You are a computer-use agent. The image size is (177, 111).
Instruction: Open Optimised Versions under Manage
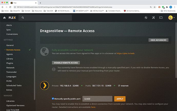(x=15, y=105)
